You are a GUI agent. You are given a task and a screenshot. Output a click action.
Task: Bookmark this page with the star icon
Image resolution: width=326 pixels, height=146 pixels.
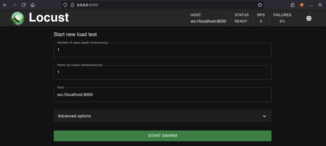pyautogui.click(x=260, y=5)
